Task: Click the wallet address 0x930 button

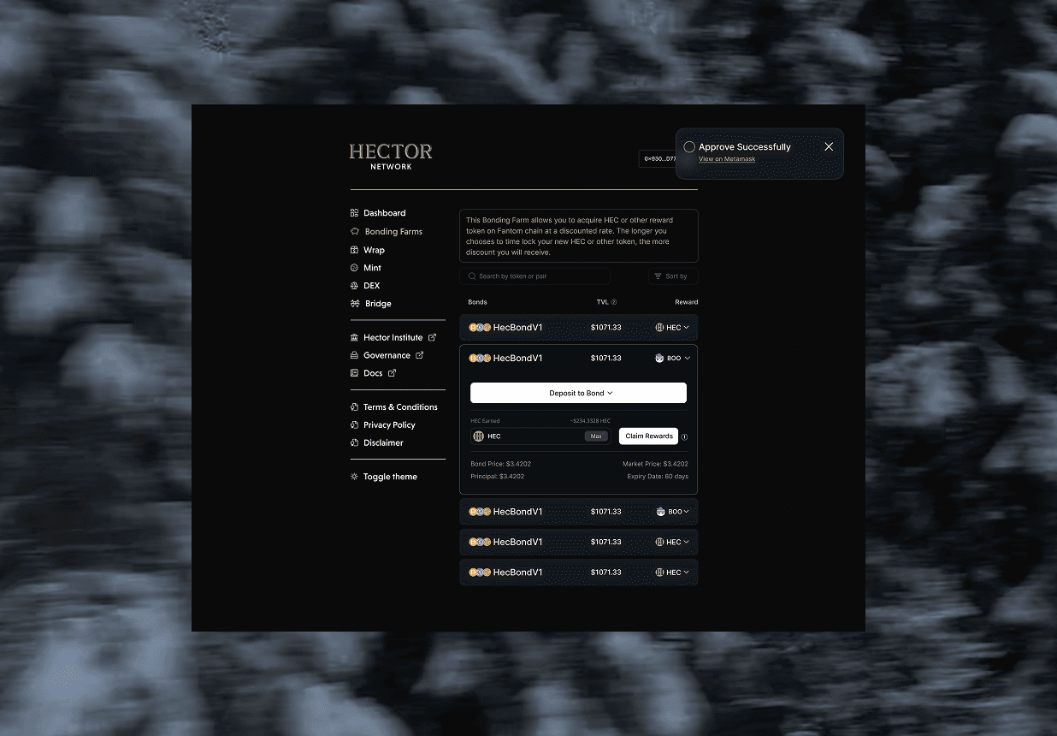Action: pyautogui.click(x=658, y=159)
